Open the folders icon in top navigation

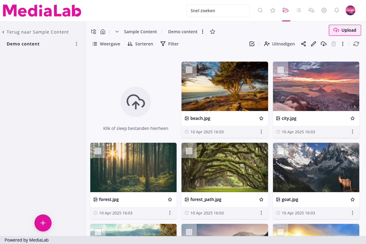pyautogui.click(x=286, y=10)
